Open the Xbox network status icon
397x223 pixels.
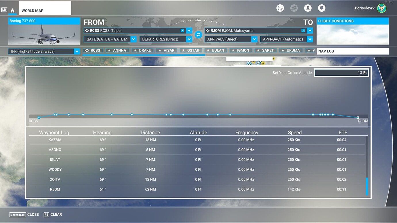coord(280,8)
